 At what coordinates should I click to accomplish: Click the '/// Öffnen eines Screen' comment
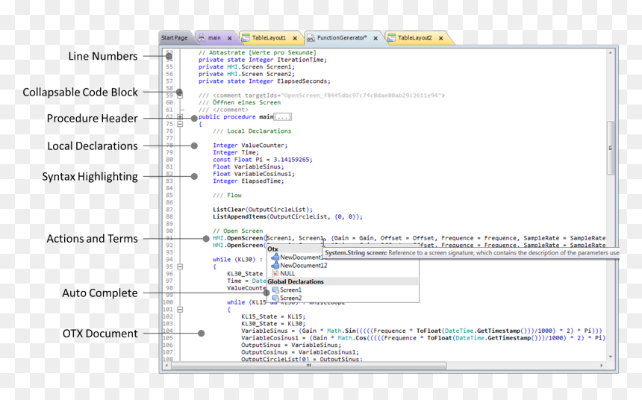tap(240, 102)
